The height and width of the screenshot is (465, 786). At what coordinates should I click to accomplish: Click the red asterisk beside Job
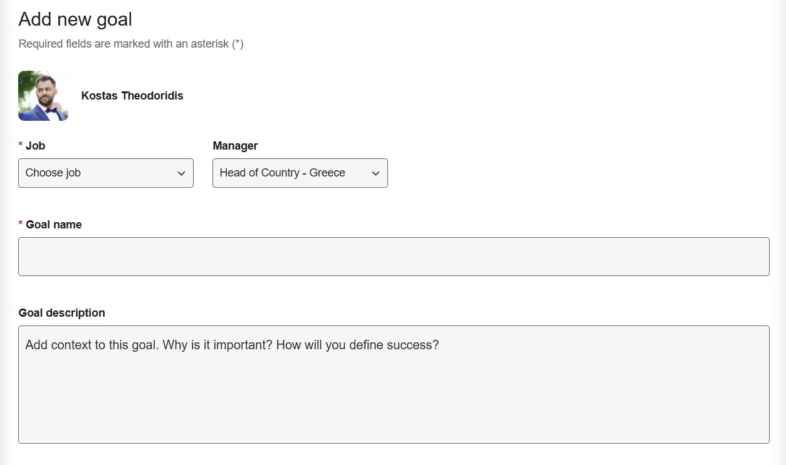(x=21, y=146)
